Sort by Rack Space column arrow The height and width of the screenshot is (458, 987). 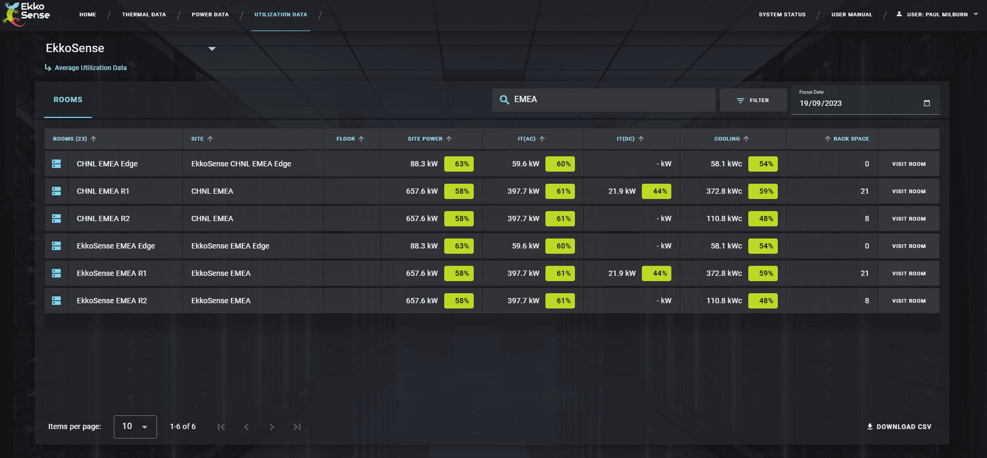[x=828, y=139]
